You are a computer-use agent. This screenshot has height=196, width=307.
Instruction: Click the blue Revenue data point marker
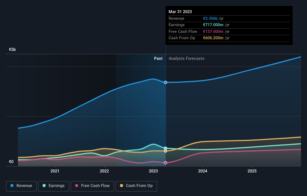[x=165, y=82]
